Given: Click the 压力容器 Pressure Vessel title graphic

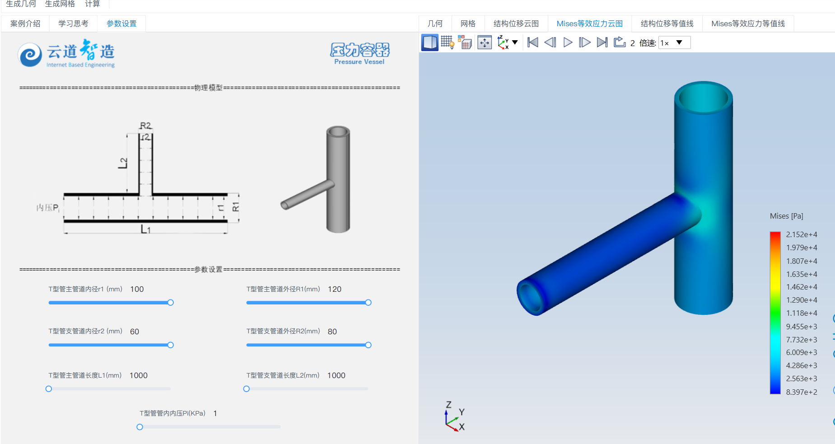Looking at the screenshot, I should tap(359, 54).
